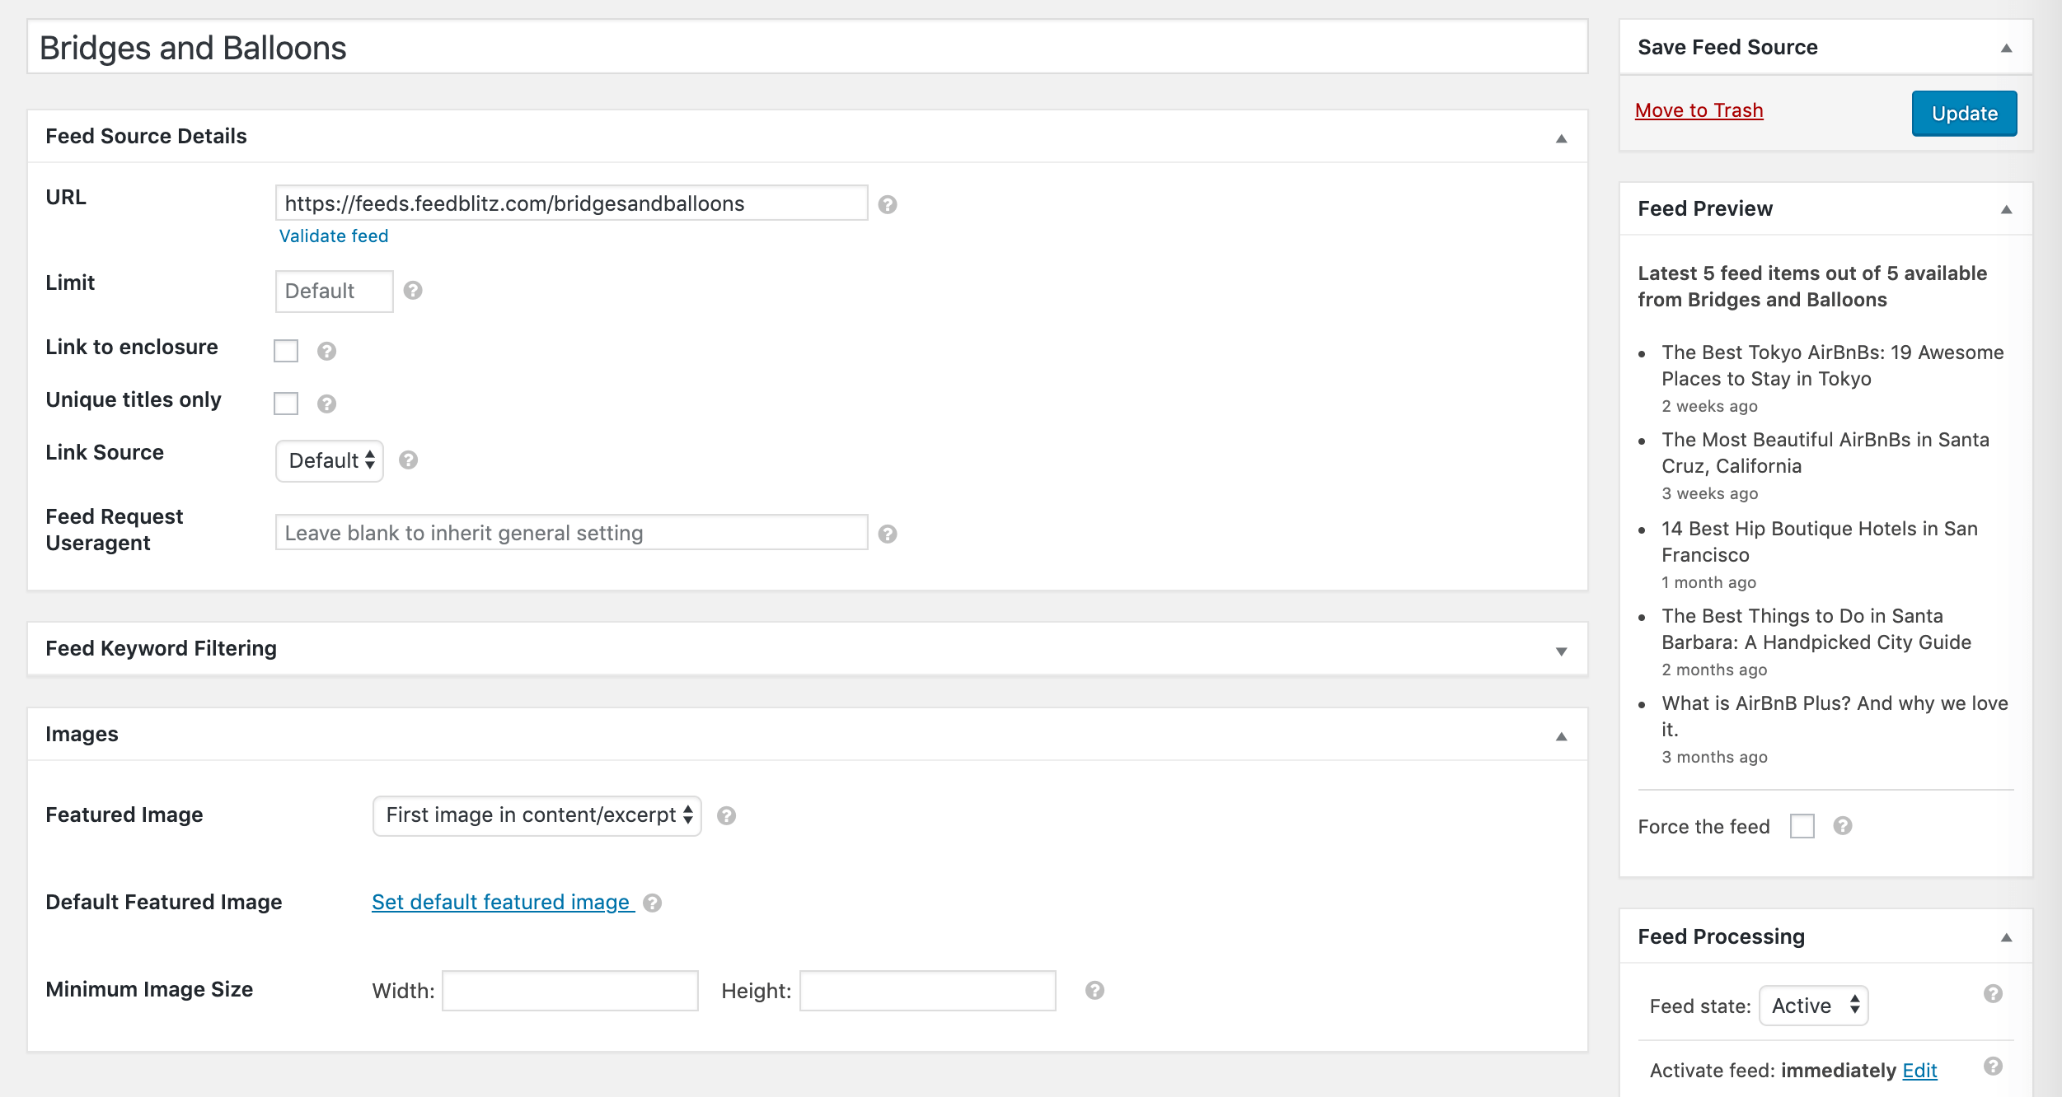Click the Images panel heading
2062x1097 pixels.
pos(82,735)
